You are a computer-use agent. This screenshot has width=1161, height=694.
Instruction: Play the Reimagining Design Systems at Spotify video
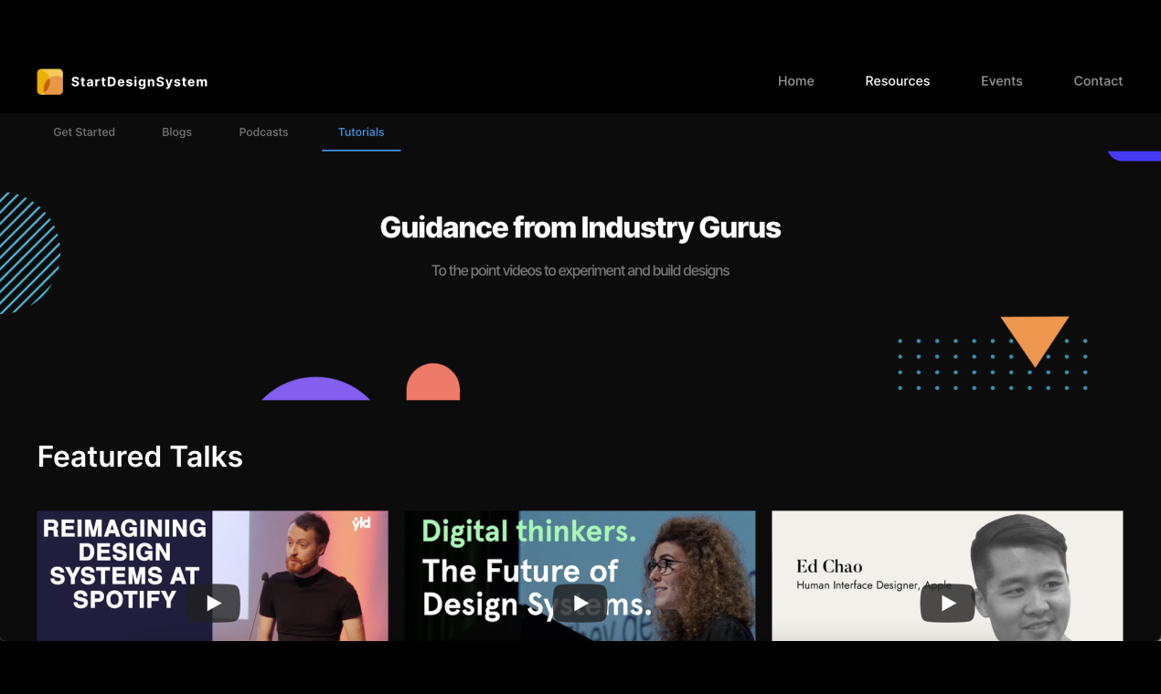click(213, 603)
